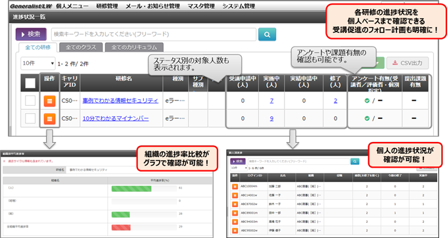Open operation icon for ABC89001m row

pyautogui.click(x=235, y=212)
